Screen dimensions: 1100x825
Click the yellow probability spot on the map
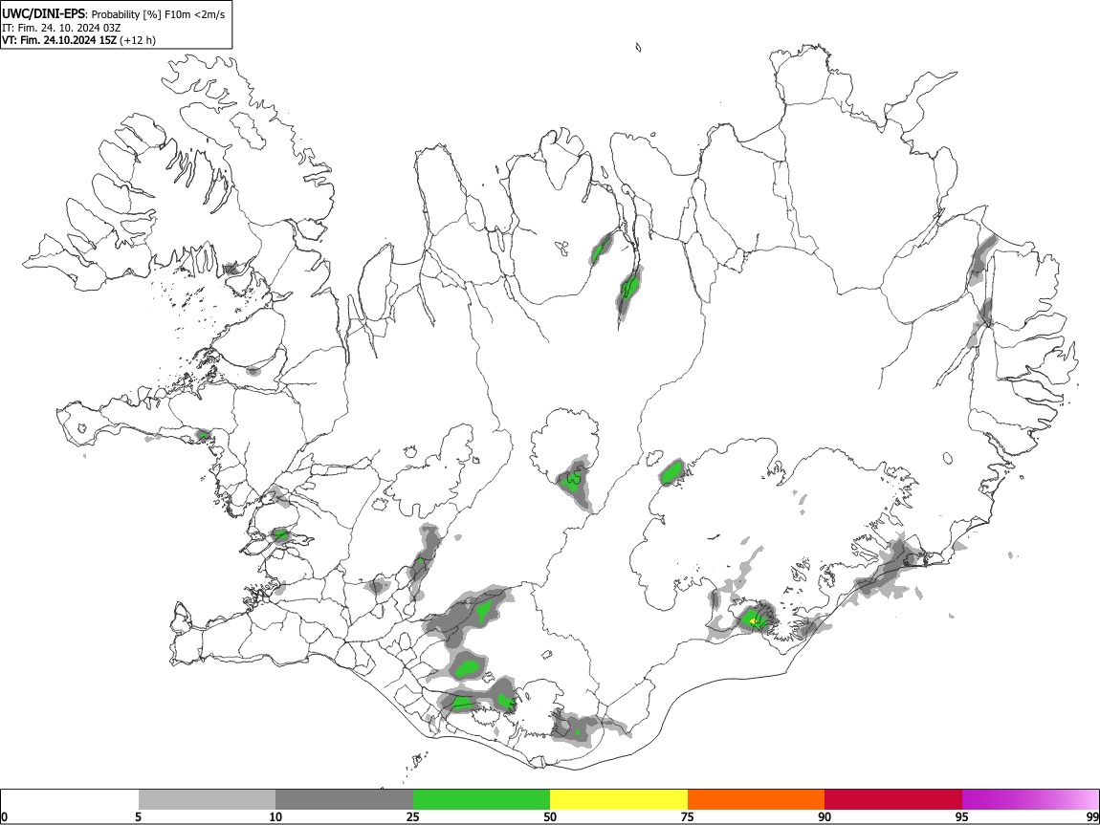click(x=754, y=620)
